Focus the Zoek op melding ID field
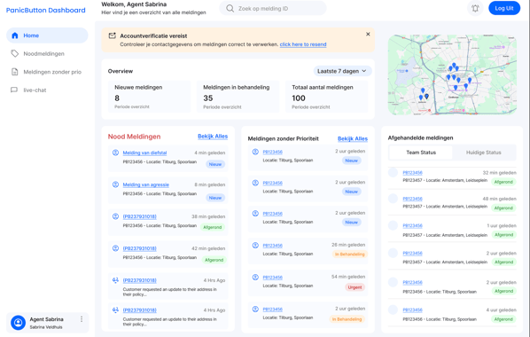The width and height of the screenshot is (530, 337). (x=273, y=9)
